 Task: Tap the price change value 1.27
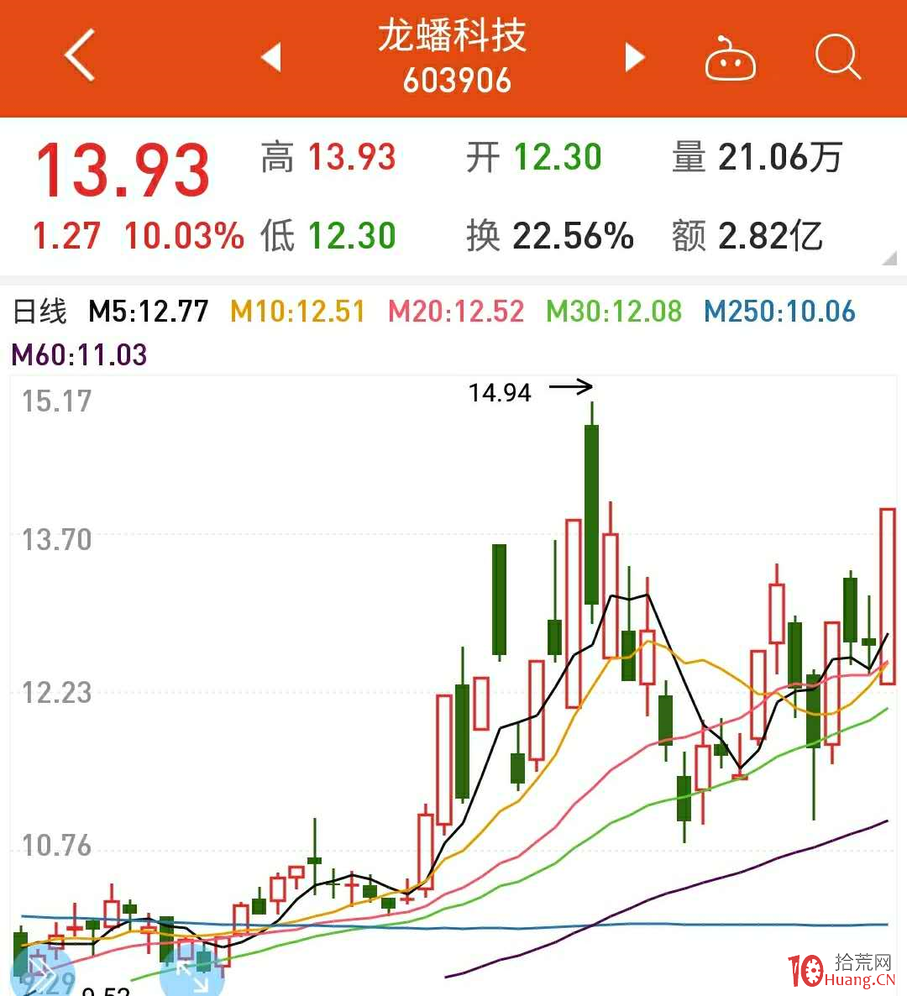tap(66, 236)
